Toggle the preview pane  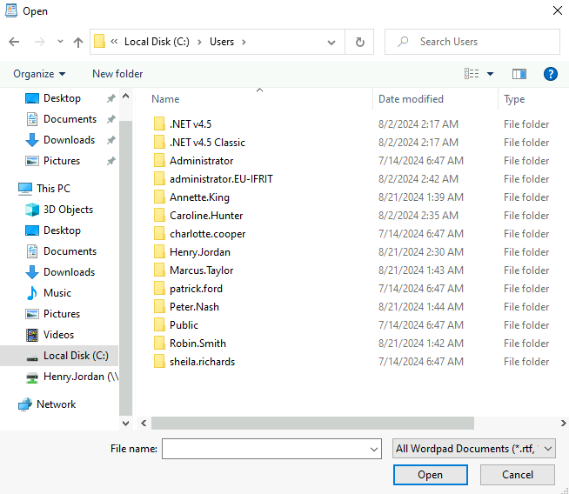(x=519, y=74)
